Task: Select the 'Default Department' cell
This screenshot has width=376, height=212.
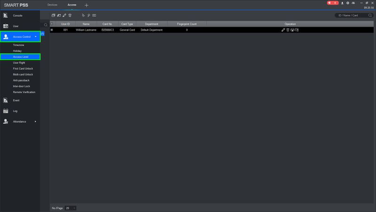Action: click(x=151, y=30)
